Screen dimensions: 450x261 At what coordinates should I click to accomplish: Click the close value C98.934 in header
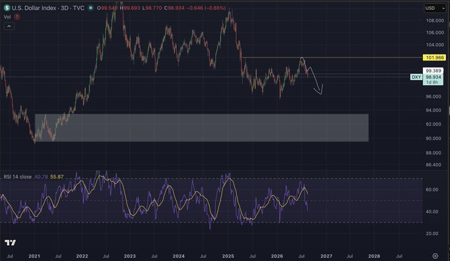(174, 8)
